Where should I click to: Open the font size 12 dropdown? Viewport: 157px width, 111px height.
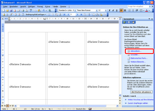[x=106, y=10]
